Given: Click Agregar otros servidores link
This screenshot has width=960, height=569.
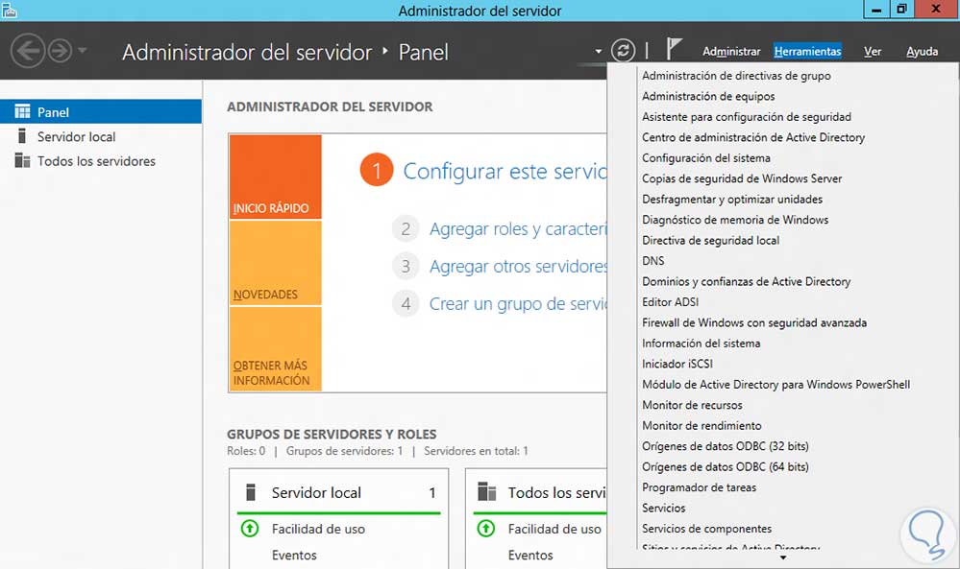Looking at the screenshot, I should 518,267.
